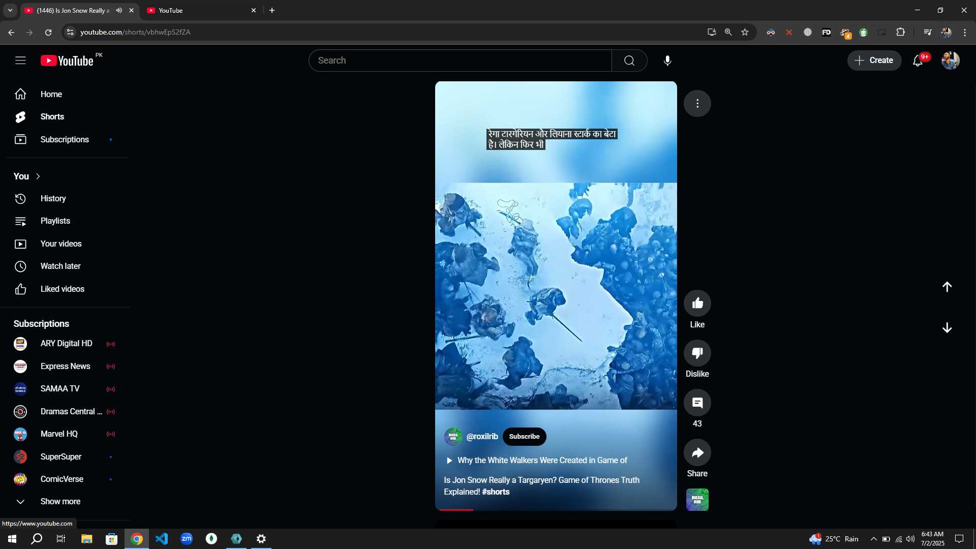
Task: Open a new browser tab
Action: pos(272,10)
